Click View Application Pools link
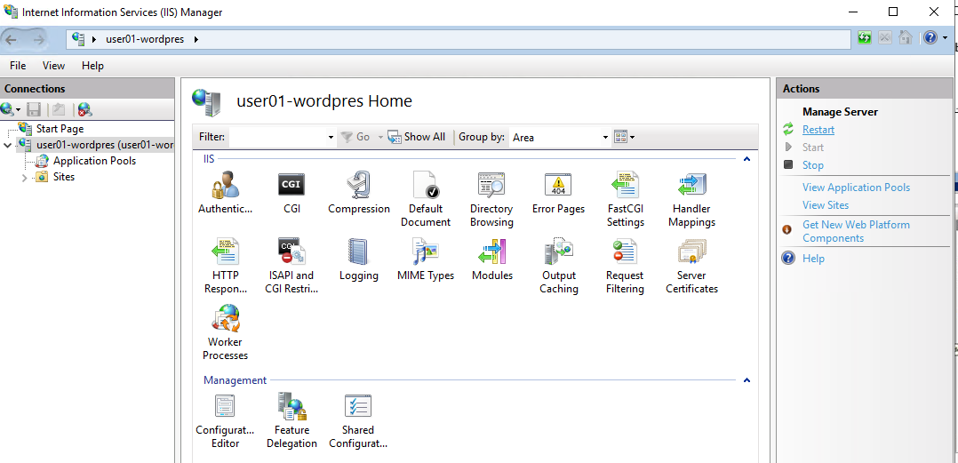 tap(856, 188)
